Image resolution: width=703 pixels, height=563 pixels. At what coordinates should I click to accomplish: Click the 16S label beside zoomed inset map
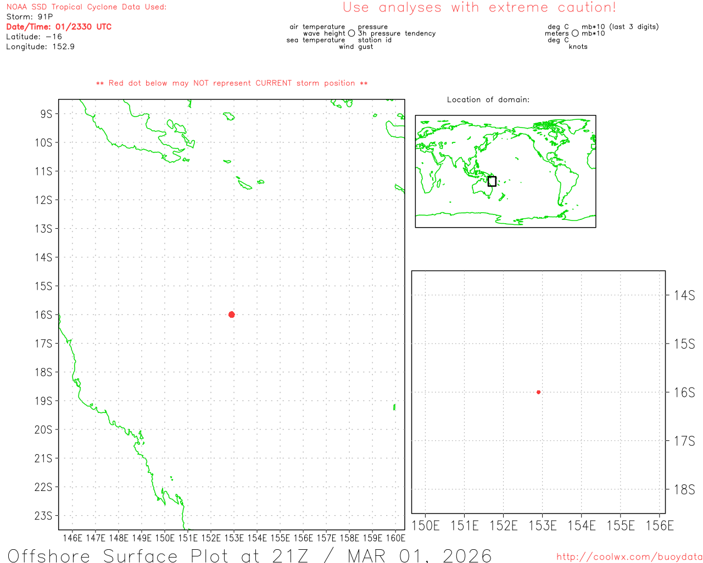[684, 393]
